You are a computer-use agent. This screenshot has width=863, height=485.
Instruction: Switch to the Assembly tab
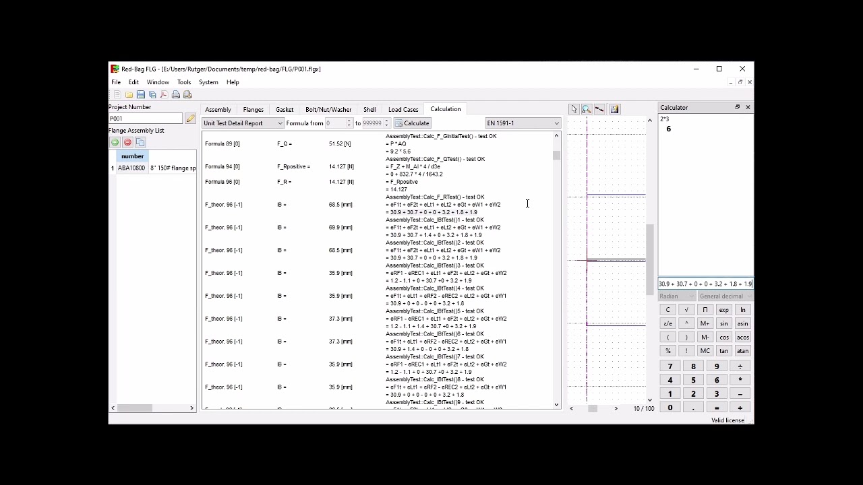click(x=218, y=109)
